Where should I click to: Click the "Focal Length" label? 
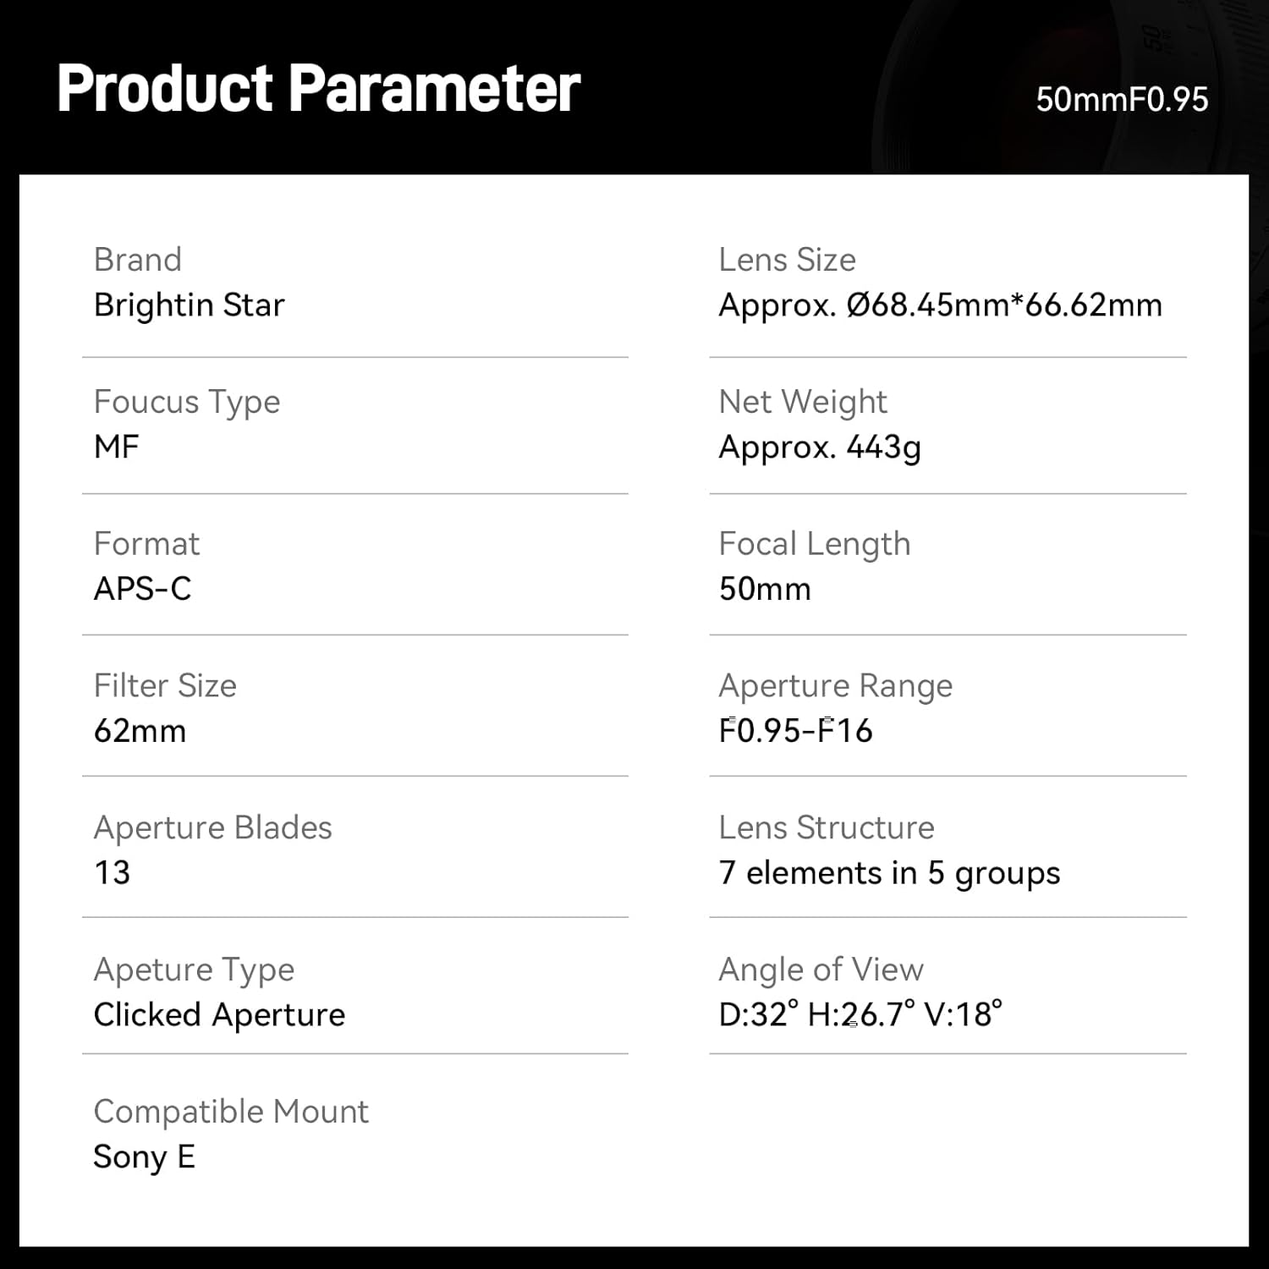[814, 544]
